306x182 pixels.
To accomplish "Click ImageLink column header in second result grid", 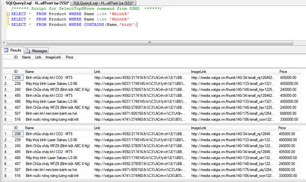I will tap(199, 71).
